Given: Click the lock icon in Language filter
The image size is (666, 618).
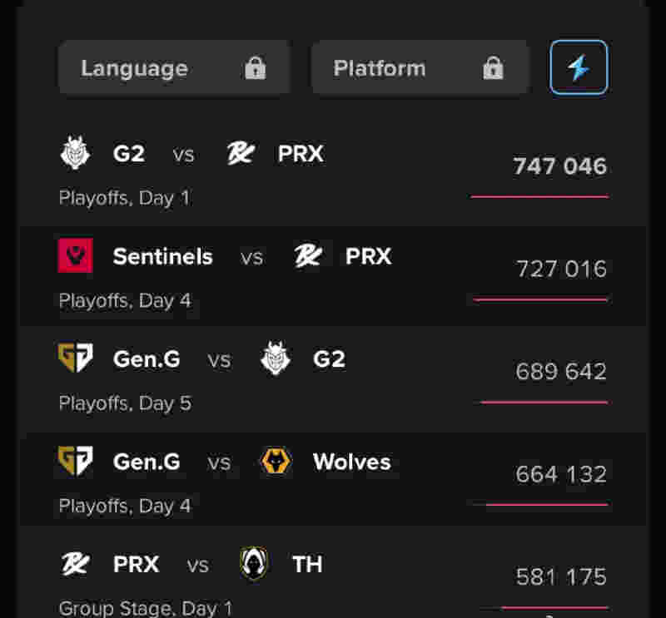Looking at the screenshot, I should [x=256, y=68].
